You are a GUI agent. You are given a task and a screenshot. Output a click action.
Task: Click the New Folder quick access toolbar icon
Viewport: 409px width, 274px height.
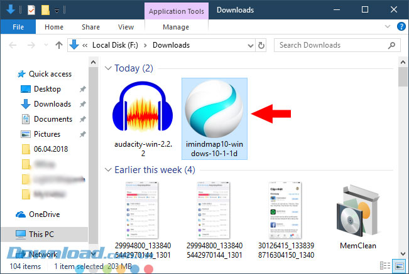(x=45, y=10)
